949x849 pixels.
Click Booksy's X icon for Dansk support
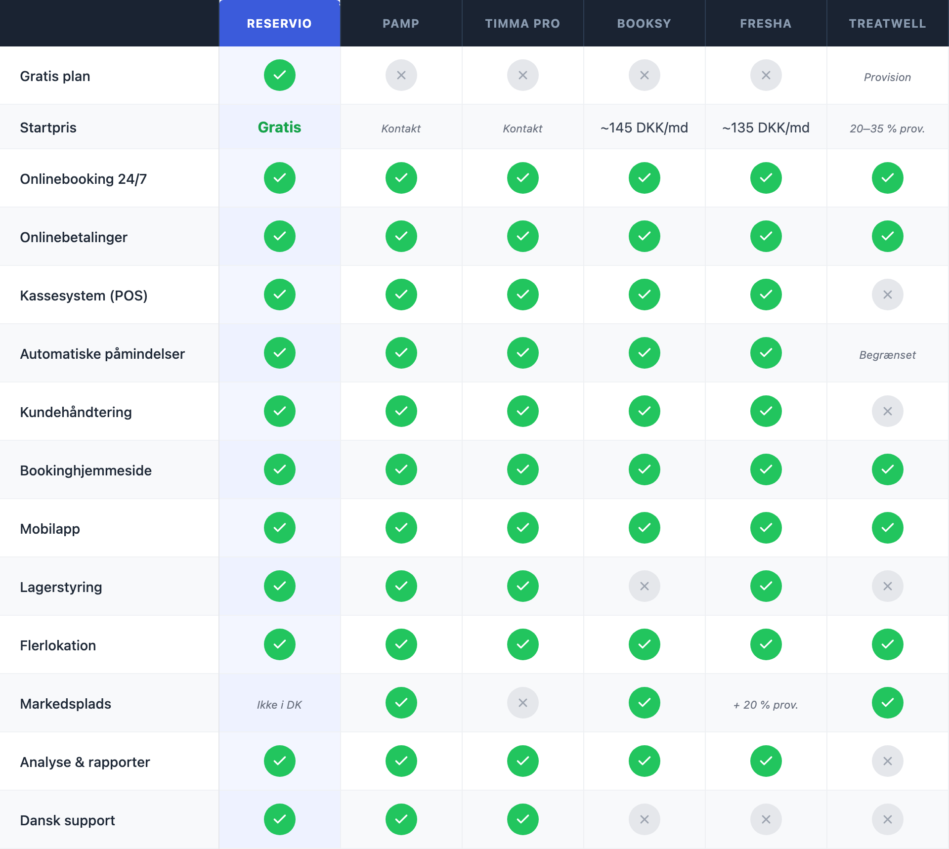(645, 819)
